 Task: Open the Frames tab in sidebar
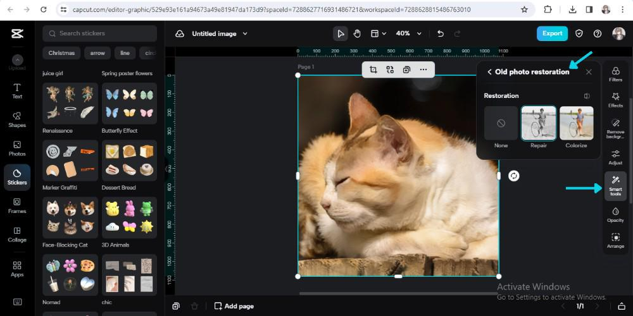(x=17, y=205)
